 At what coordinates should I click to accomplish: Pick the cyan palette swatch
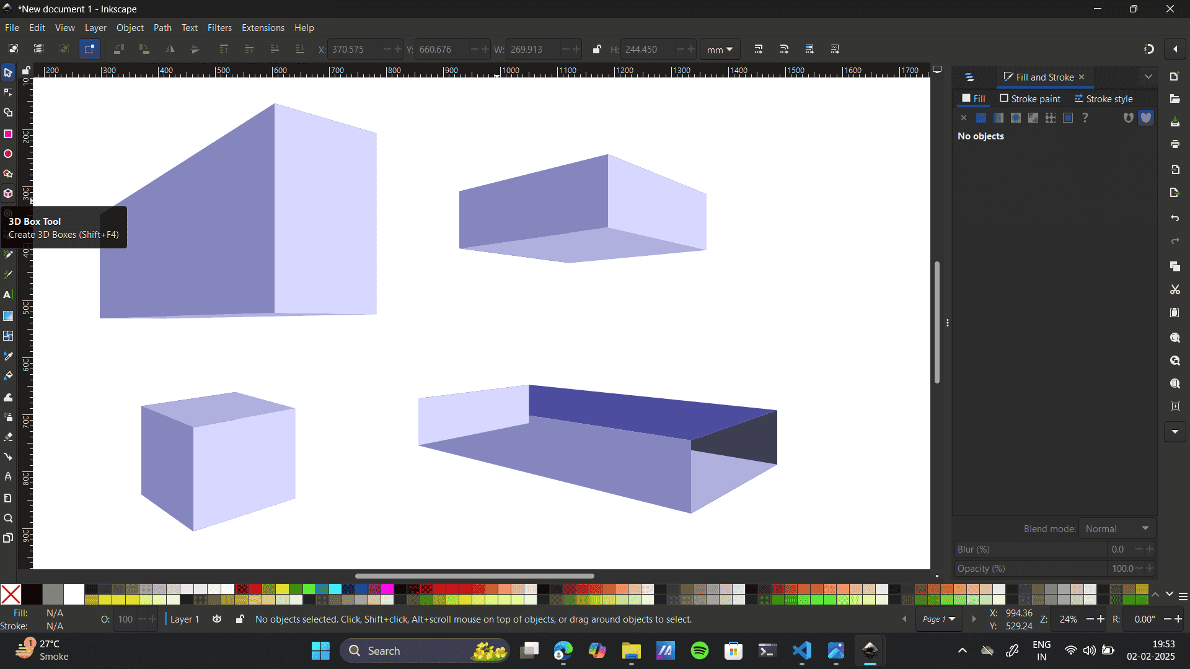335,589
